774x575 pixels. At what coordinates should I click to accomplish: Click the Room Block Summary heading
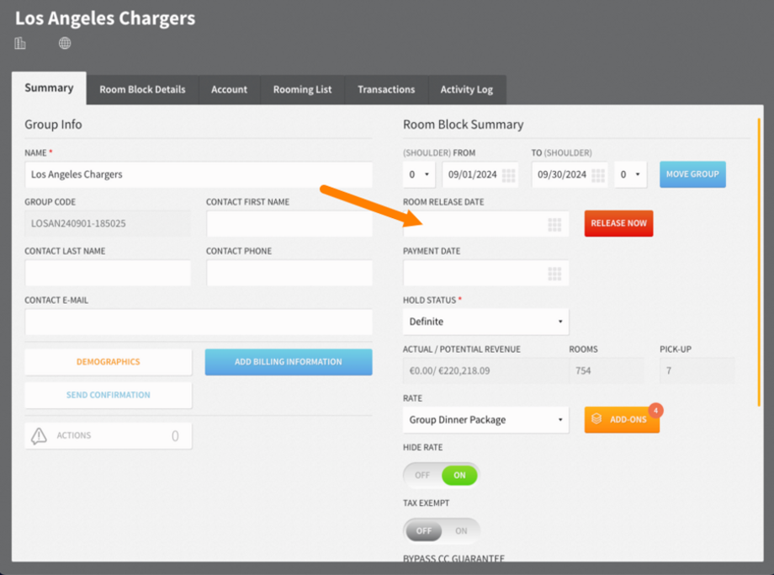463,125
